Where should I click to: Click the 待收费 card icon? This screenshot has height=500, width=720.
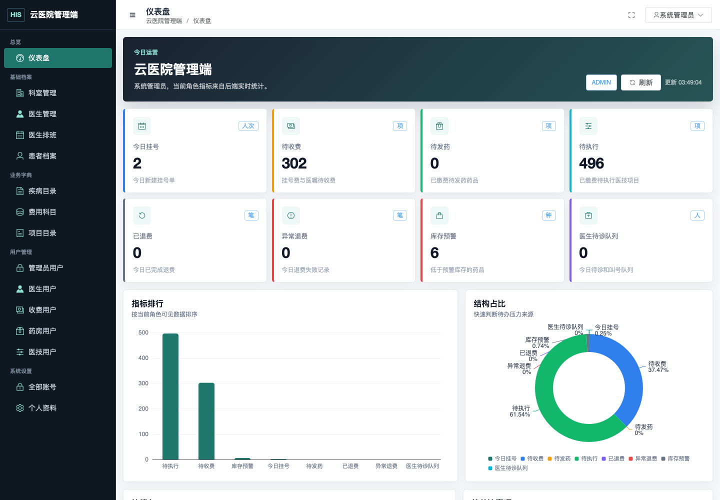(x=291, y=126)
